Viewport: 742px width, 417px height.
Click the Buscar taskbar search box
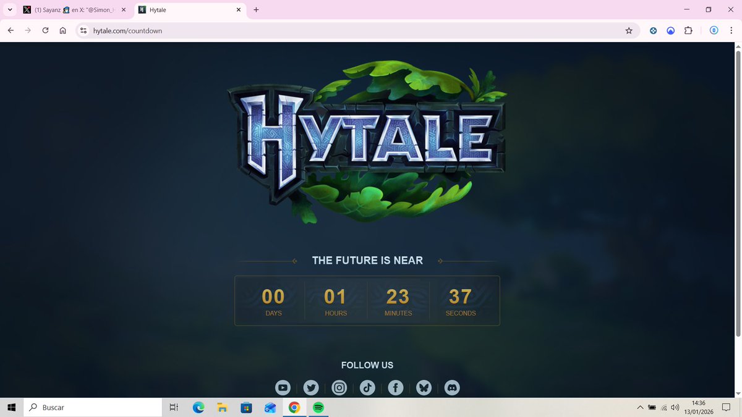[x=93, y=407]
